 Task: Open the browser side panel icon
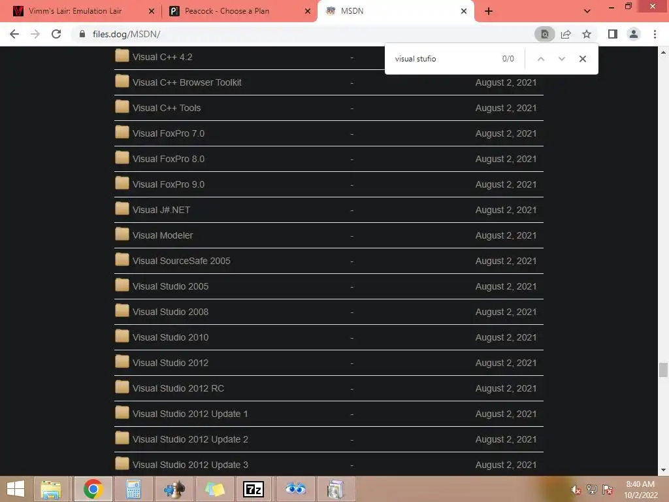pyautogui.click(x=613, y=34)
